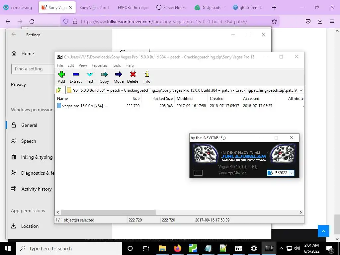
Task: Open the Firefox hamburger menu
Action: pyautogui.click(x=332, y=21)
